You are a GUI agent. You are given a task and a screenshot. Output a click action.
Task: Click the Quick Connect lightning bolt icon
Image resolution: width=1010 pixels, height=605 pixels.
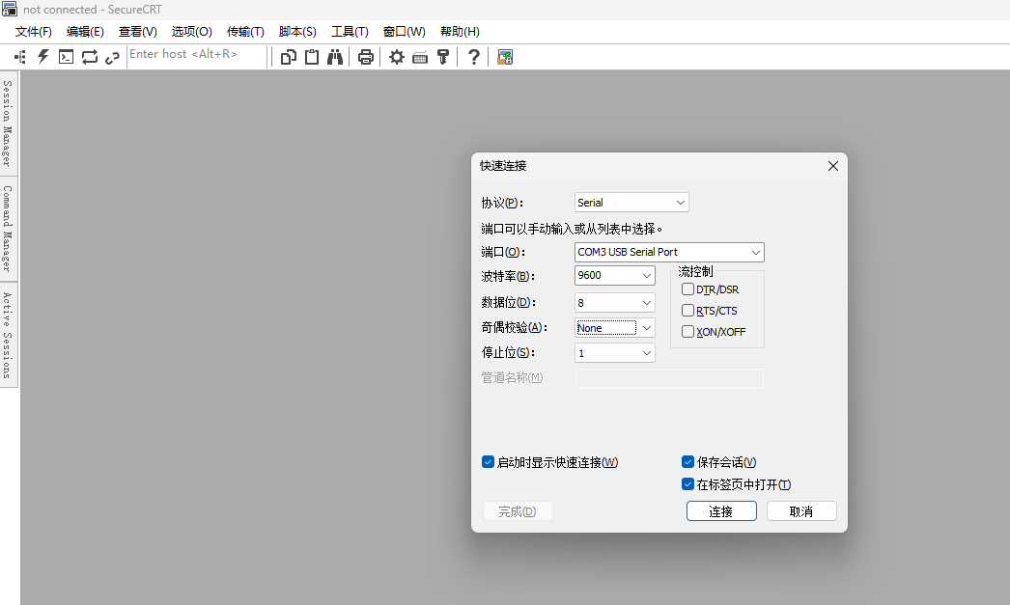(x=42, y=56)
